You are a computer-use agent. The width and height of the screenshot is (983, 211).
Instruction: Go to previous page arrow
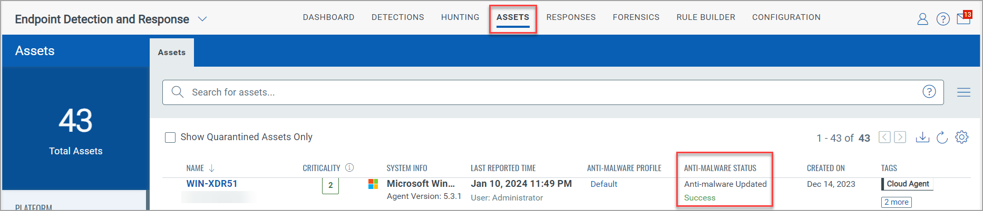(884, 137)
